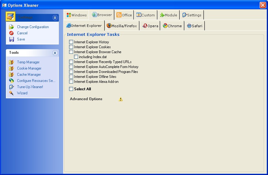Click the Cookie Manager icon

click(x=11, y=68)
